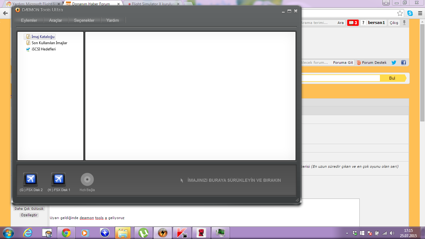Open the red notifications badge showing 3
Screen dimensions: 425x239
coord(353,23)
